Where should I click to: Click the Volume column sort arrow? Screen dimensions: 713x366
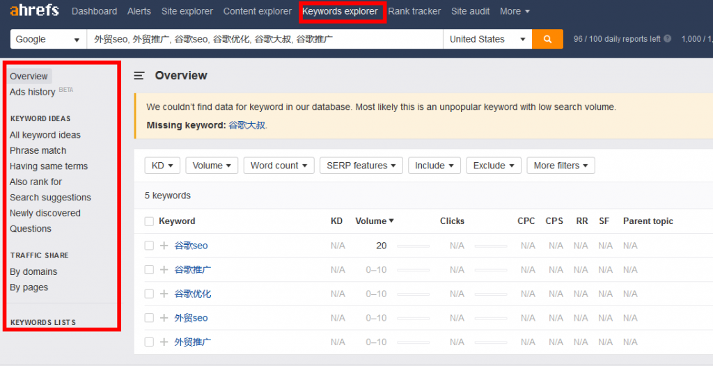[391, 221]
